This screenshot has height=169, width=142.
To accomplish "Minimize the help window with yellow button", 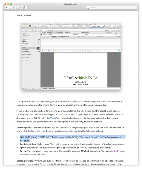I will coord(8,4).
